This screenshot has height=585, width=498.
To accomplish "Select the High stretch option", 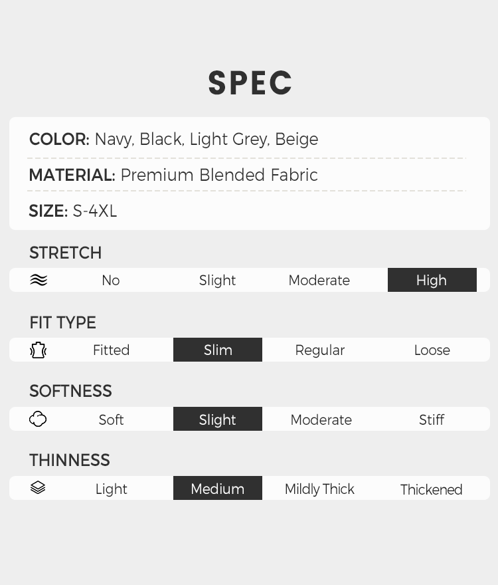I will point(432,280).
